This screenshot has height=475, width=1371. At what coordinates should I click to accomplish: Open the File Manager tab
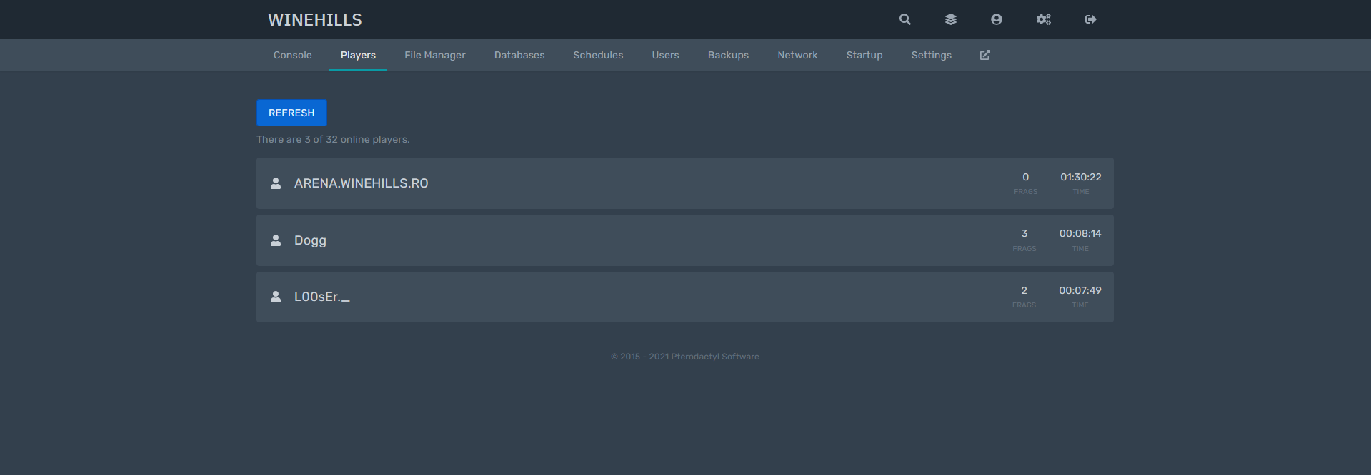[434, 55]
